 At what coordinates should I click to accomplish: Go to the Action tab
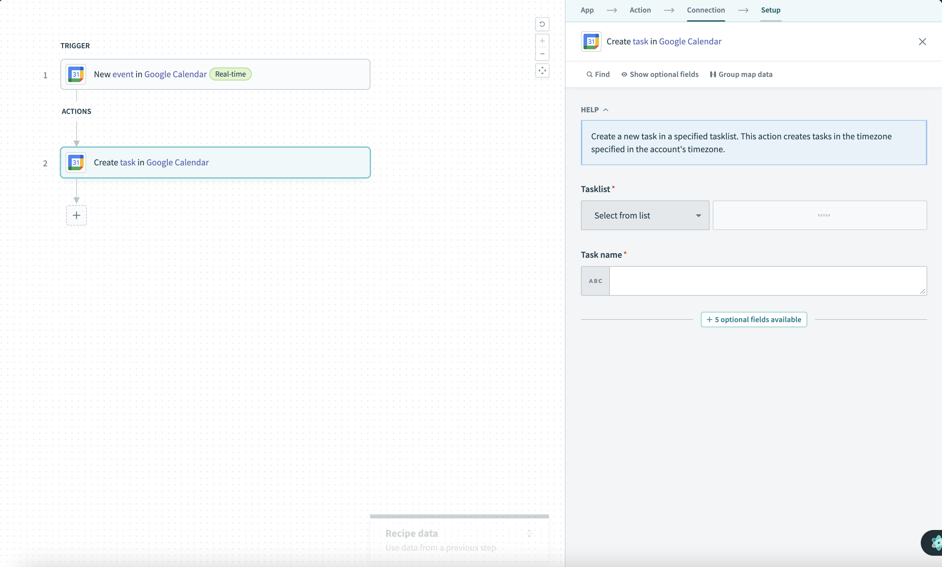coord(640,10)
